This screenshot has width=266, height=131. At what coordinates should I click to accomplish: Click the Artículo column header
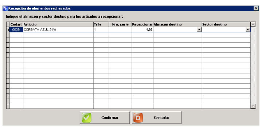[58, 25]
